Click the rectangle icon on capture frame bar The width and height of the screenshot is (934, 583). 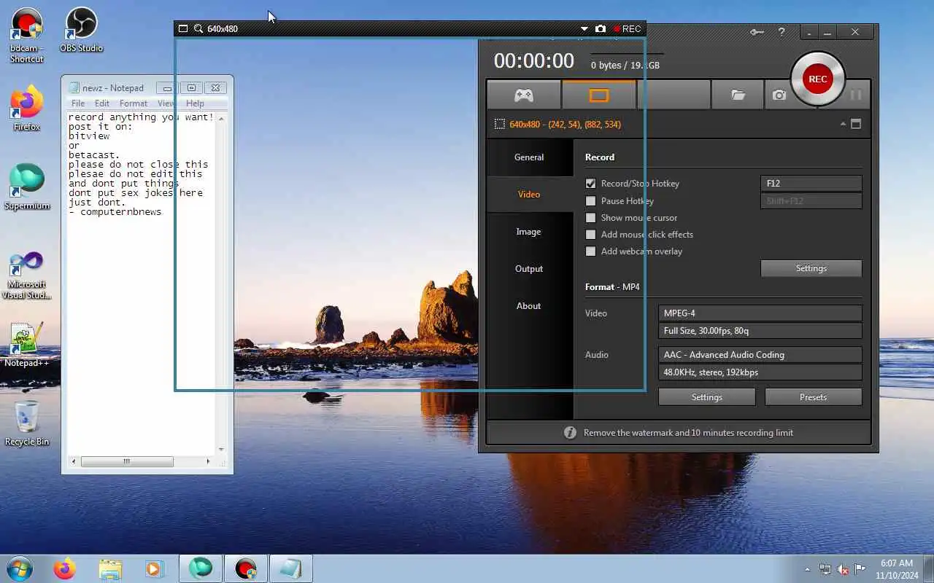pyautogui.click(x=183, y=29)
